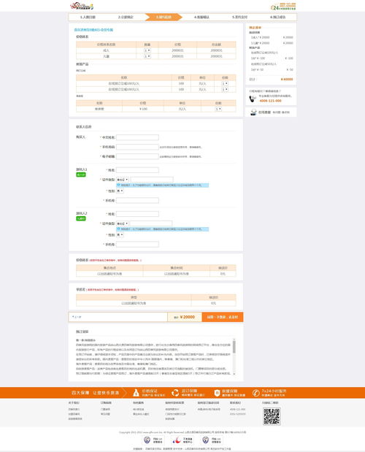Click the QR code in the footer
The image size is (365, 452).
(x=272, y=416)
